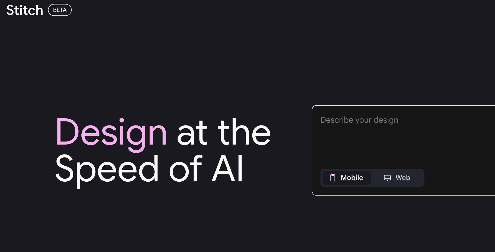The image size is (495, 252).
Task: Click the word 'AI' in headline
Action: point(228,168)
